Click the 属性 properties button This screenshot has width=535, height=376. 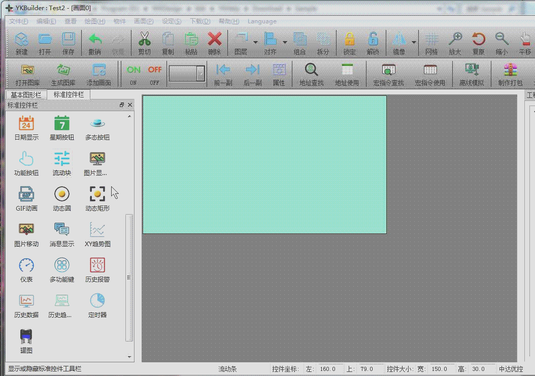pos(279,74)
